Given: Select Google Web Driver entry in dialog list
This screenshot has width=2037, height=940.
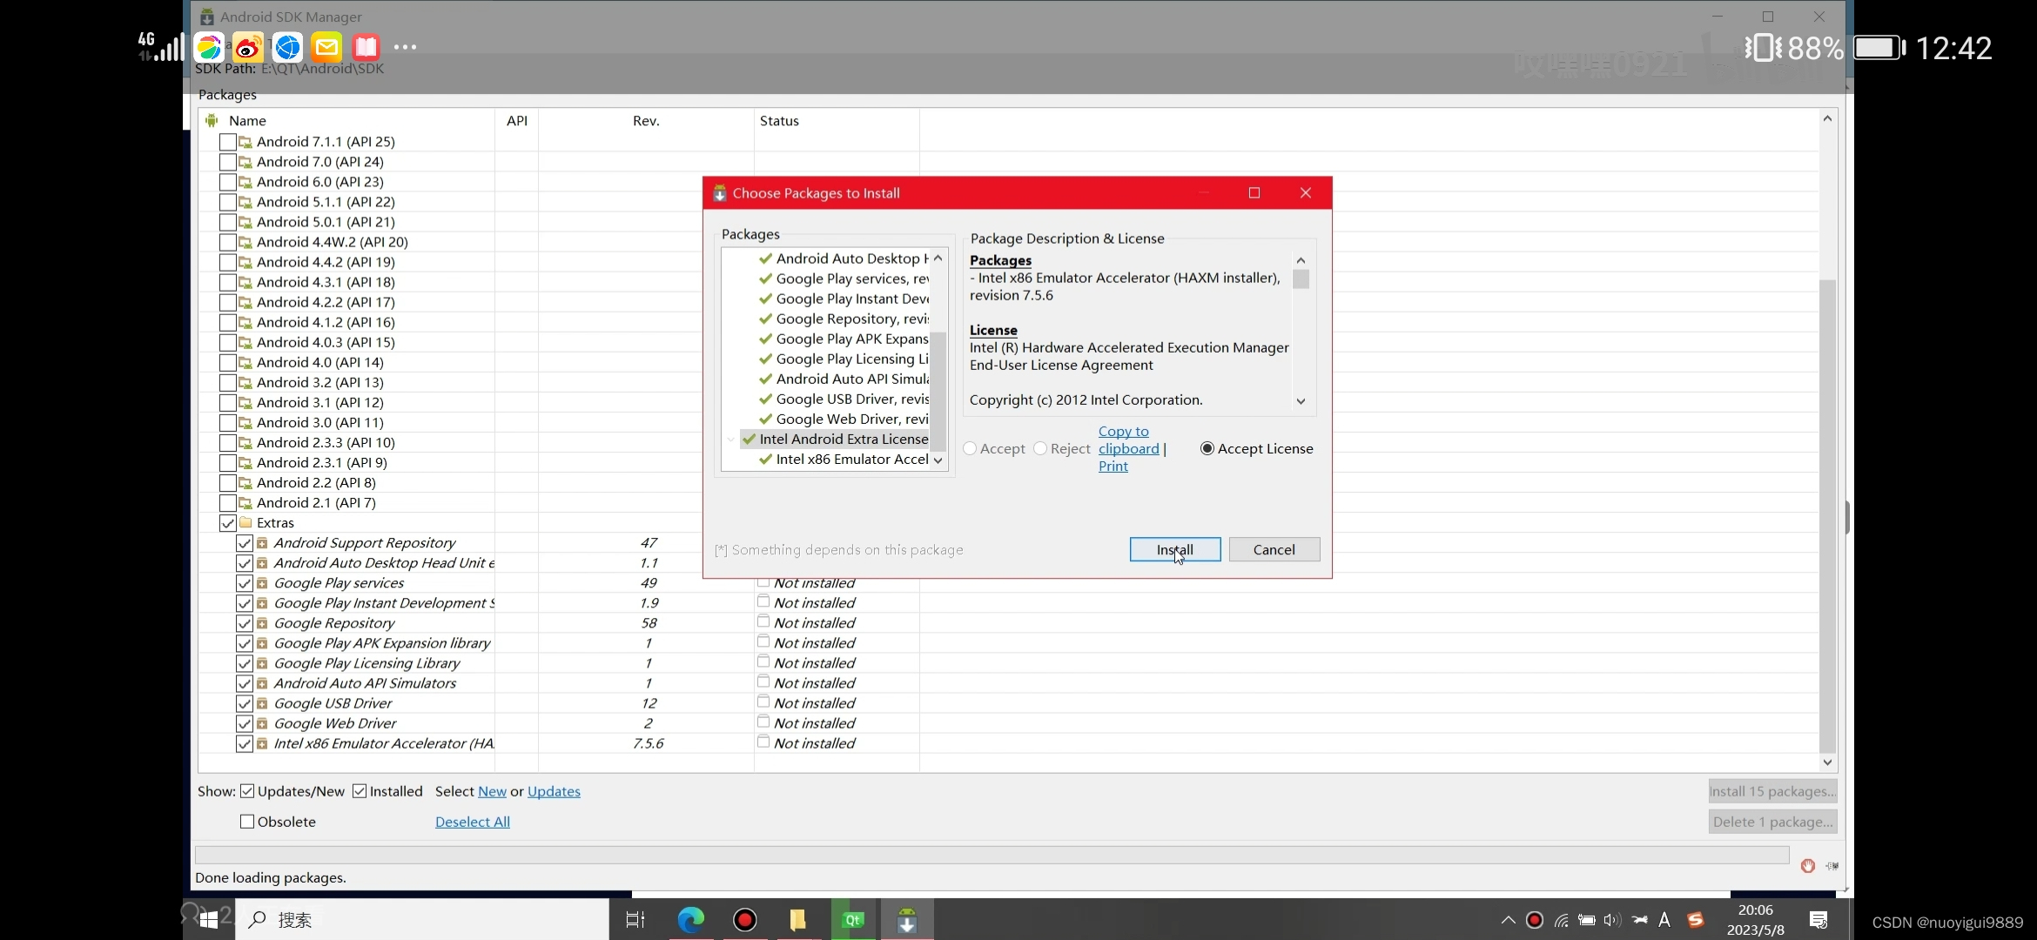Looking at the screenshot, I should 844,419.
